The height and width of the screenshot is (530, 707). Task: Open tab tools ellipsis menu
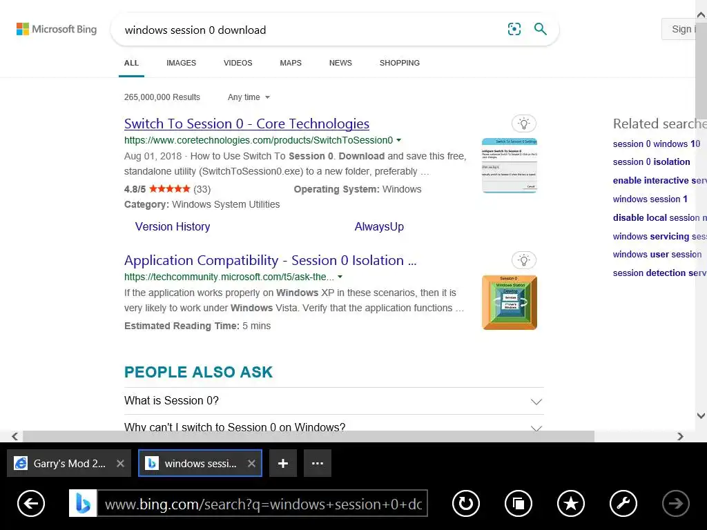tap(318, 463)
